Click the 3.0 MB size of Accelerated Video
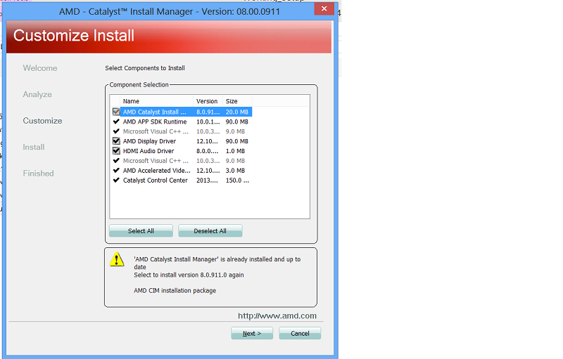Viewport: 563px width, 359px height. pos(235,171)
